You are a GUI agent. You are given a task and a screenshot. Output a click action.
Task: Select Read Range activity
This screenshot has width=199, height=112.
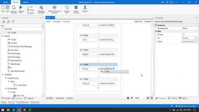click(x=15, y=64)
